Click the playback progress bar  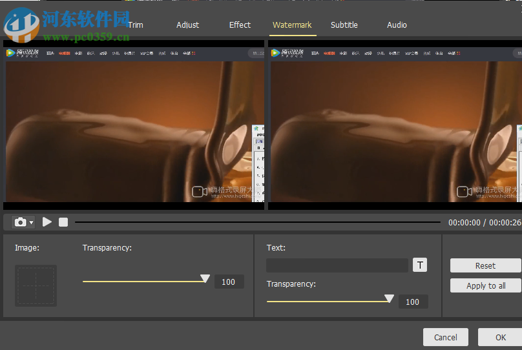pos(258,222)
